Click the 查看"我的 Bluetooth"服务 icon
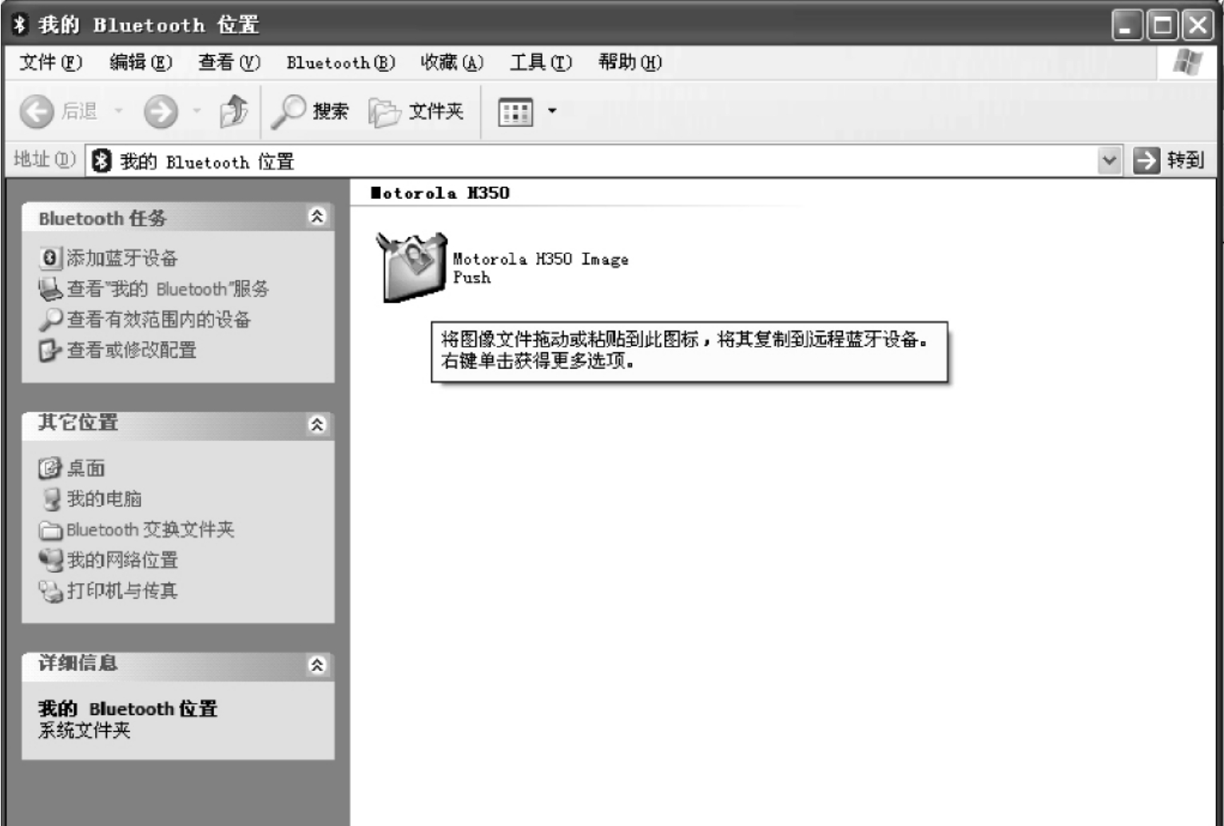Viewport: 1224px width, 826px height. (x=50, y=288)
